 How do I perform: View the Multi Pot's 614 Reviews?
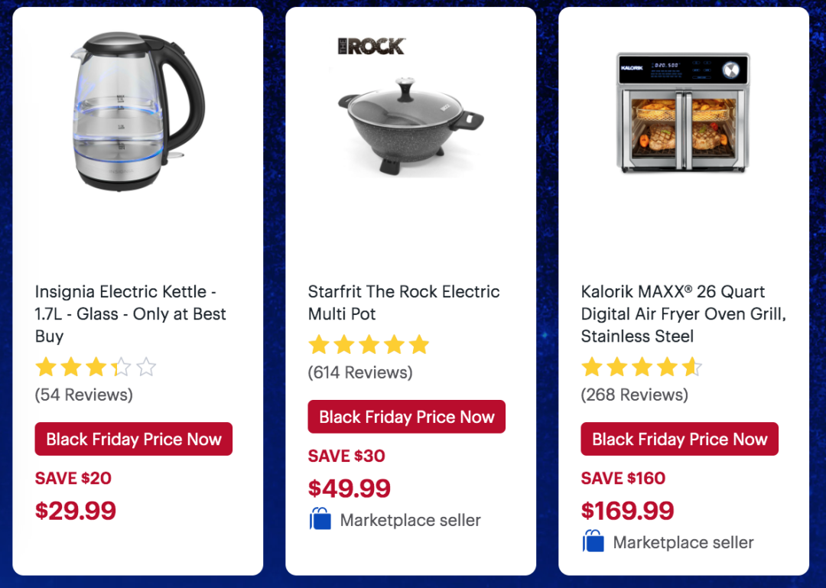coord(360,372)
